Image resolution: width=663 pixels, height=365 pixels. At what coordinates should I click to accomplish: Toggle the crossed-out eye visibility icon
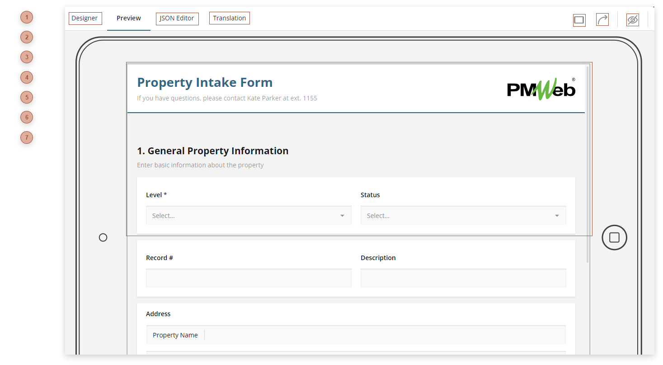[632, 20]
